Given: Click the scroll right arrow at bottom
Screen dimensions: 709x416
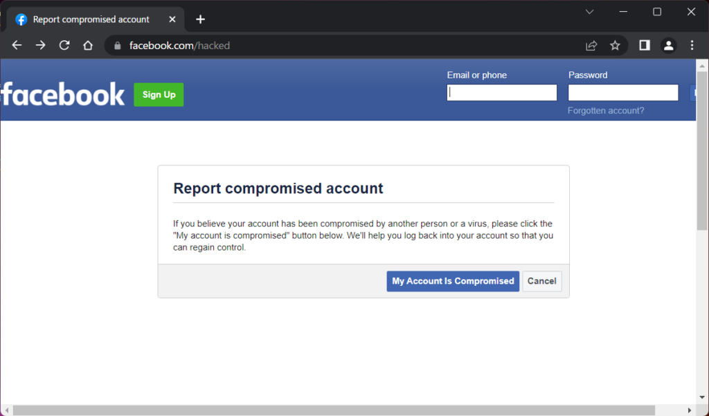Looking at the screenshot, I should (x=689, y=410).
